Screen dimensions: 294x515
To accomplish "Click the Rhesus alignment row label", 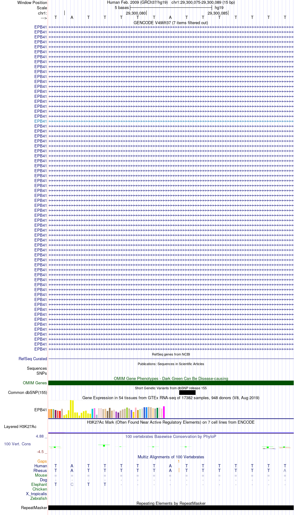I will tap(40, 470).
